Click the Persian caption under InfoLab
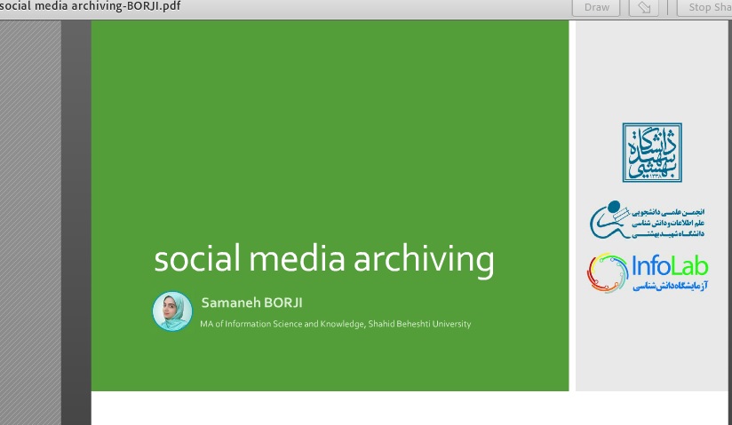 coord(671,287)
